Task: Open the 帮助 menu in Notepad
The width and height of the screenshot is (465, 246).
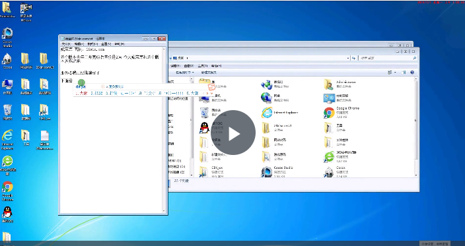Action: pyautogui.click(x=119, y=44)
